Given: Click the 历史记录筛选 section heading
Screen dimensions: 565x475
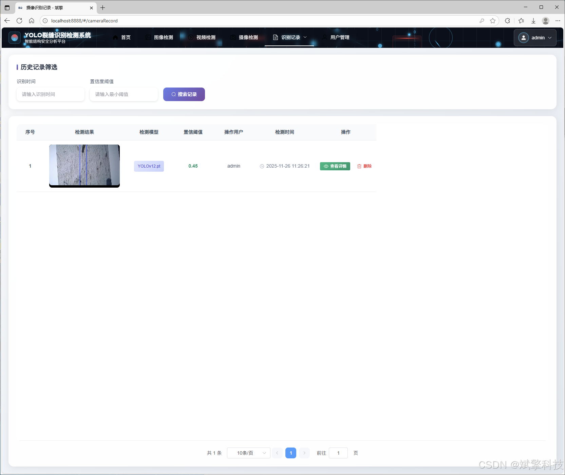Looking at the screenshot, I should (x=39, y=67).
